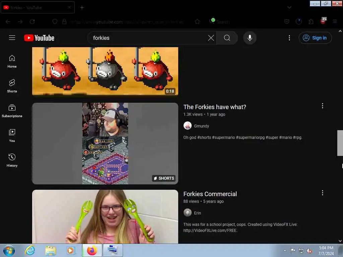Run search with the magnifier button
This screenshot has height=257, width=343.
(x=227, y=38)
